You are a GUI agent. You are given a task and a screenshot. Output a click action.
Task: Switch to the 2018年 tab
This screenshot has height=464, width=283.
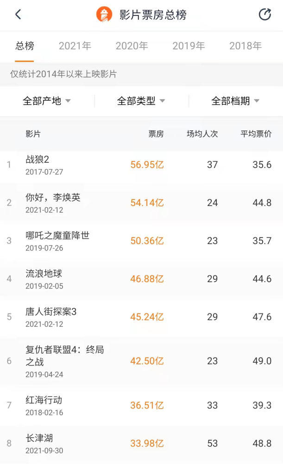pos(245,46)
